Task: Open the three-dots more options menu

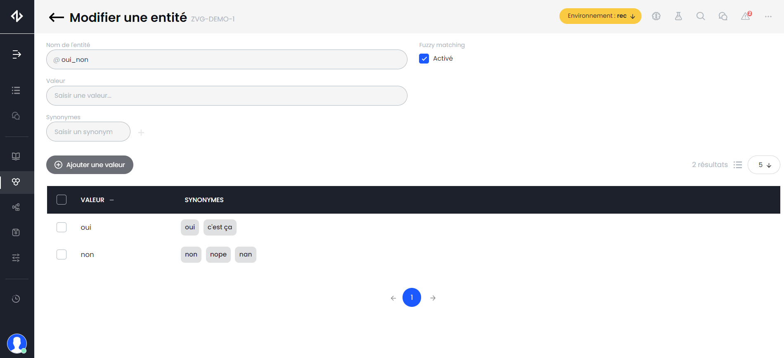Action: [768, 16]
